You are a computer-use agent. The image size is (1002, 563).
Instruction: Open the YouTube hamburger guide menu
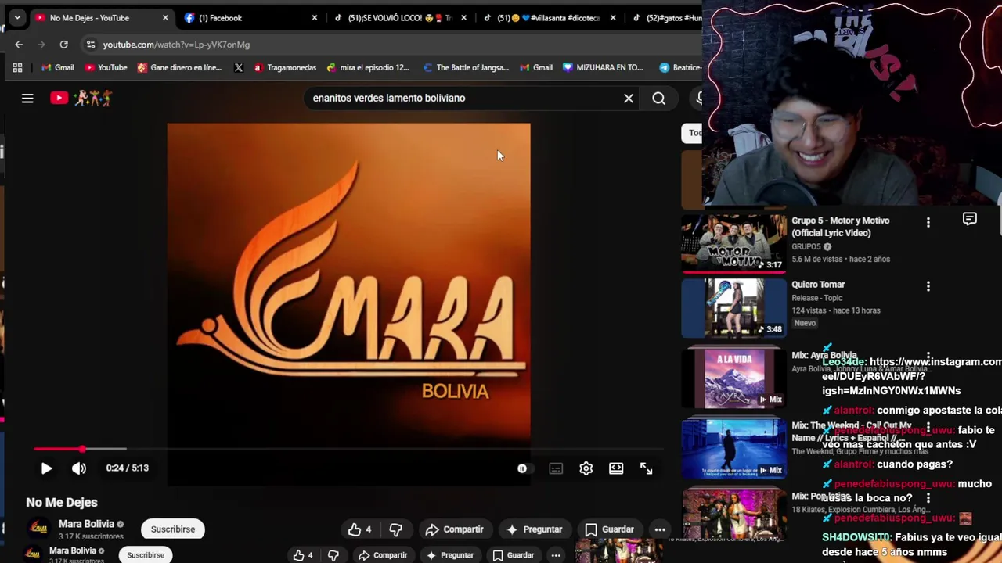click(27, 99)
